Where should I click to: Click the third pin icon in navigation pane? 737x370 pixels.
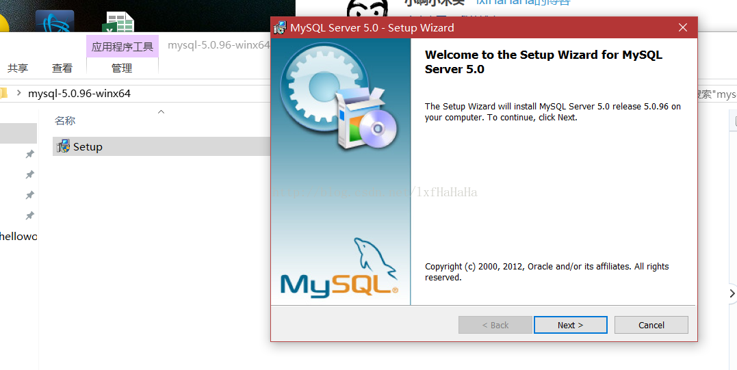[x=29, y=194]
